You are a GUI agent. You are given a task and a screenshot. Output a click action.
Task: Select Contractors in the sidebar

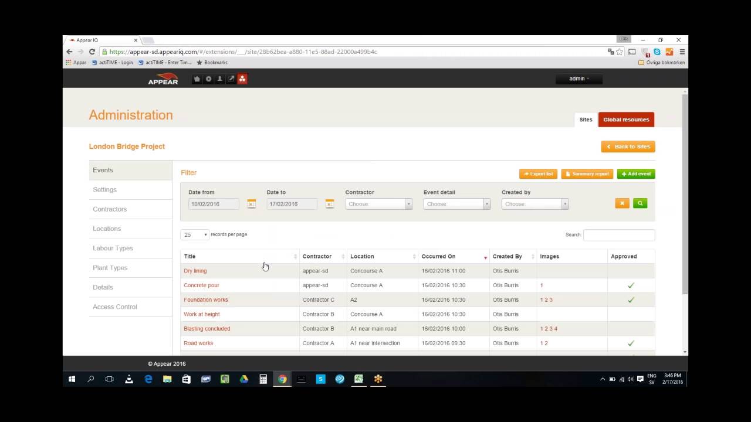pos(131,209)
